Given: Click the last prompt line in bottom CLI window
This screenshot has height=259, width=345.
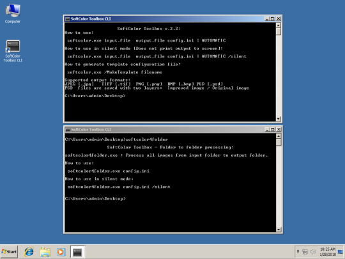Looking at the screenshot, I should (x=95, y=199).
